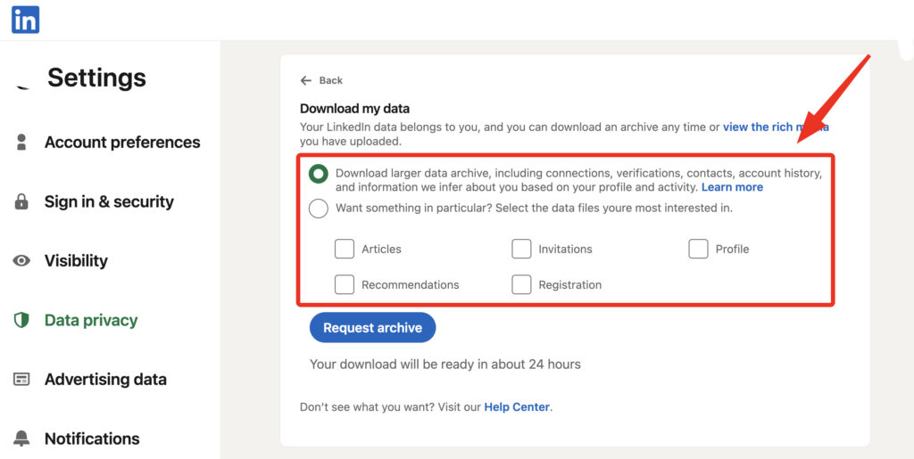Select the Data privacy section
The image size is (914, 459).
point(91,320)
